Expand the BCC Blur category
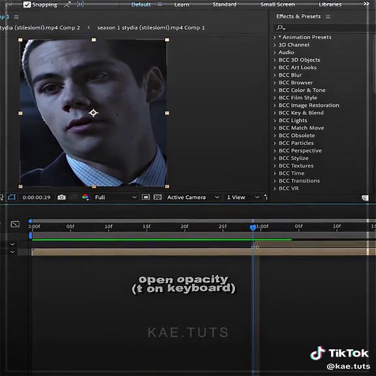Image resolution: width=376 pixels, height=376 pixels. [275, 75]
